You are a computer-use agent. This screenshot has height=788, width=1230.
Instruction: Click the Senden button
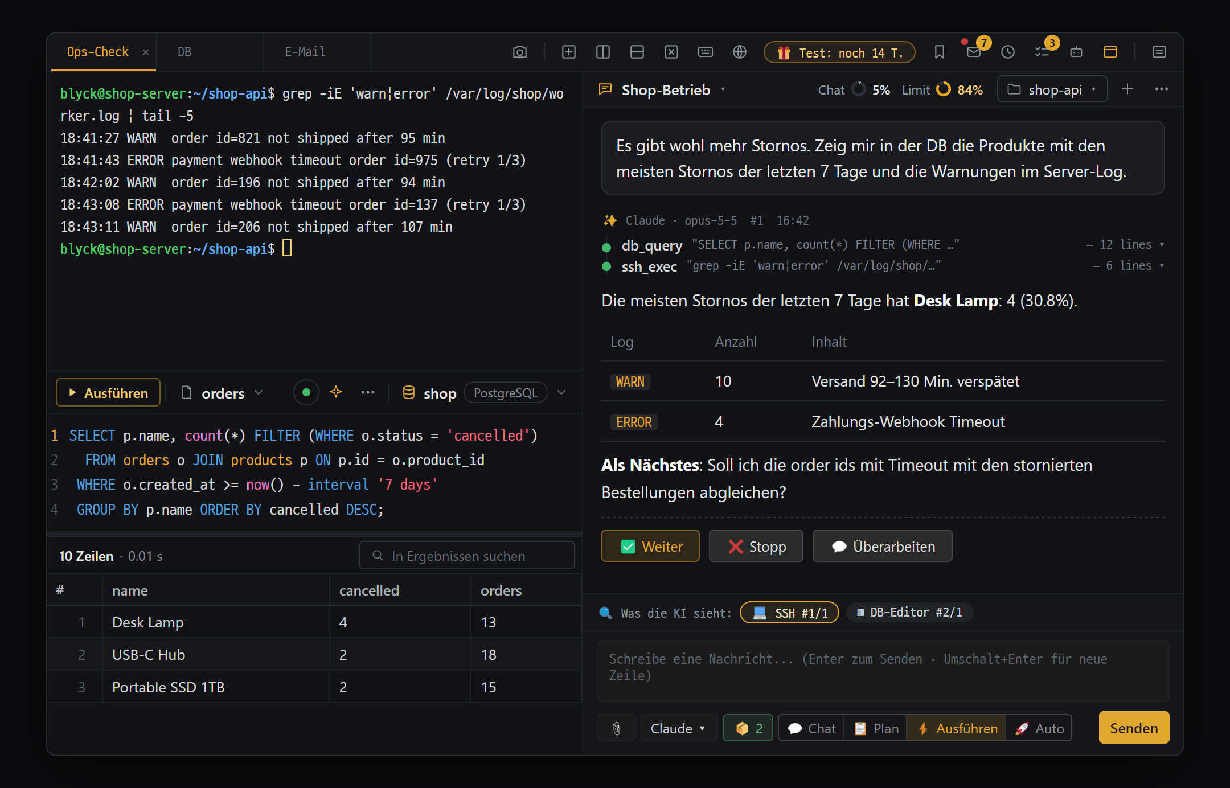pyautogui.click(x=1134, y=728)
